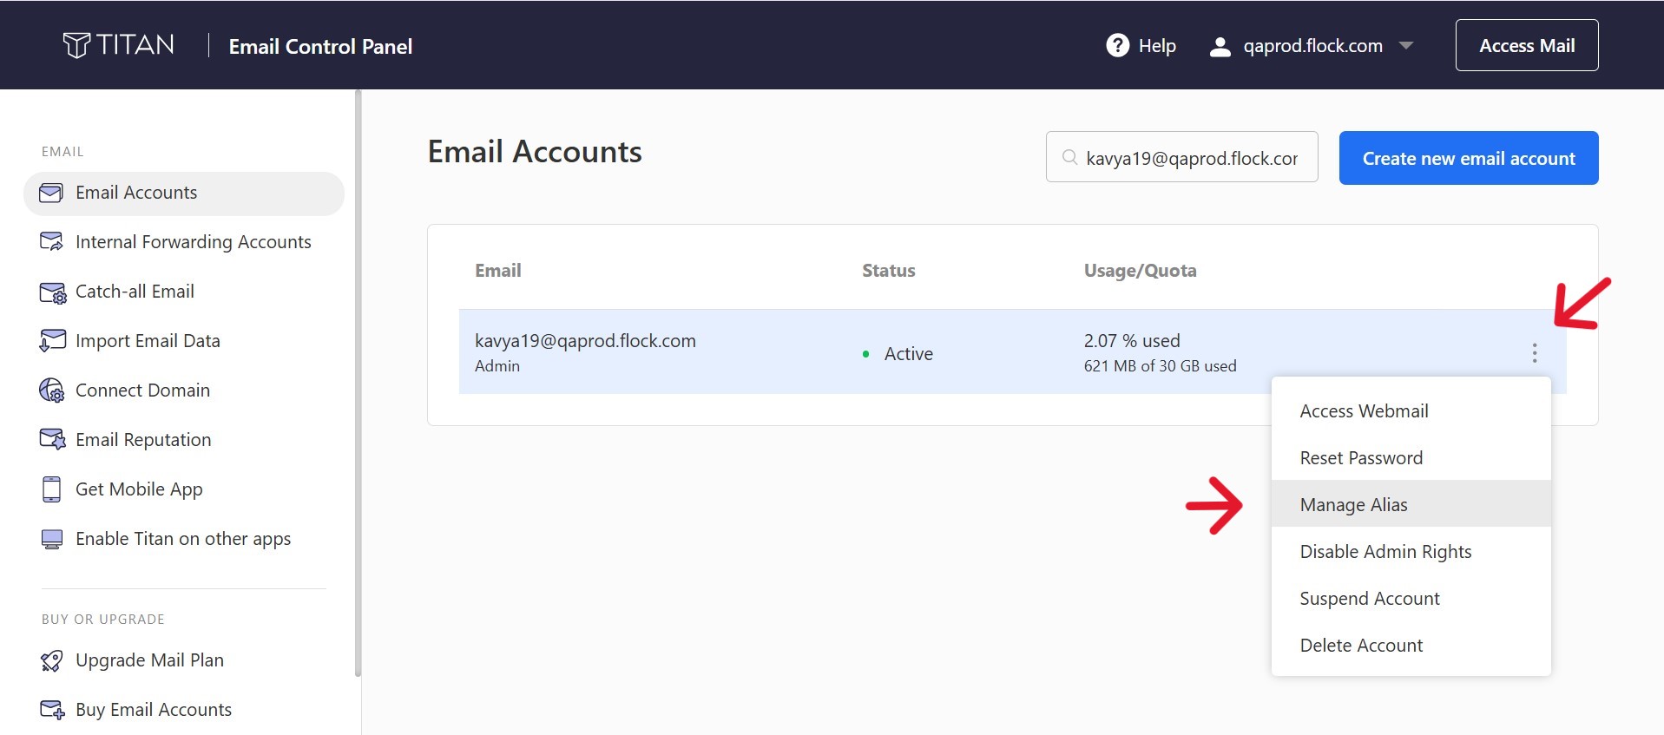
Task: Click the search magnifier icon in search box
Action: pyautogui.click(x=1069, y=157)
